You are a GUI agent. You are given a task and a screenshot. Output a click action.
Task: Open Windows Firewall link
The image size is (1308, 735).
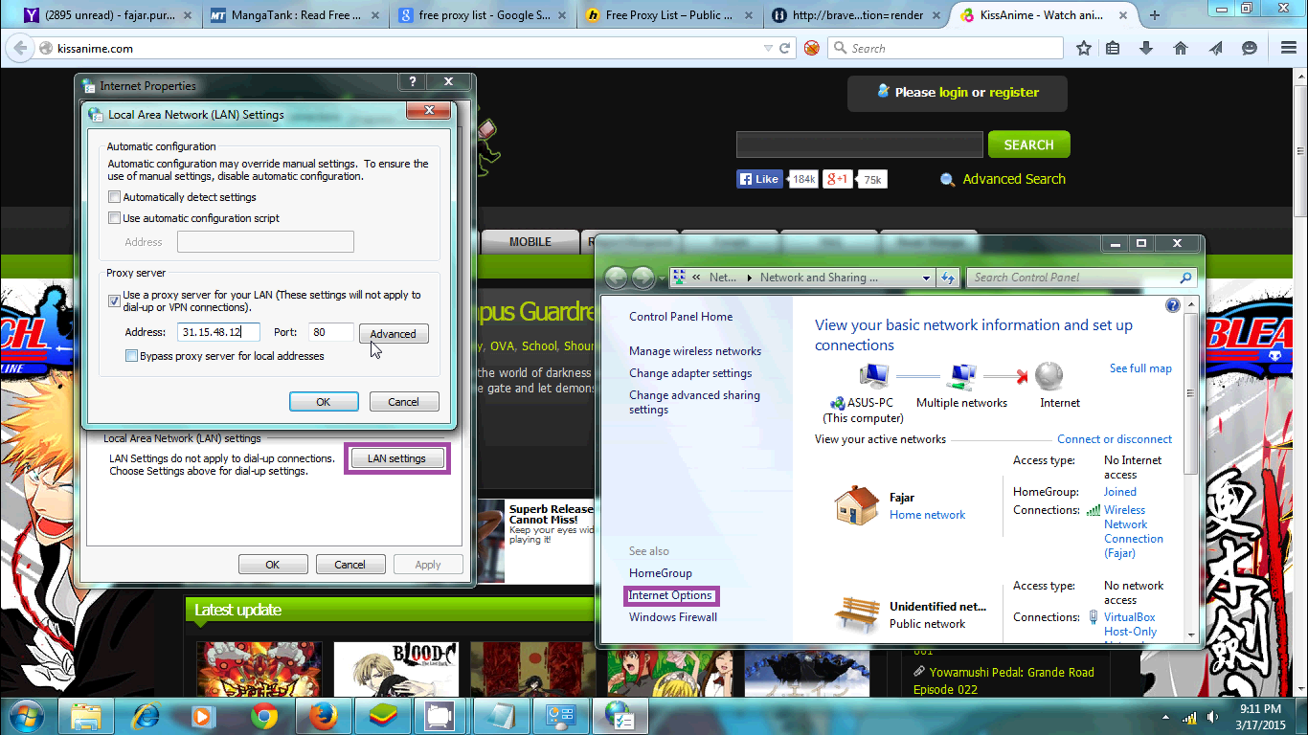point(673,617)
